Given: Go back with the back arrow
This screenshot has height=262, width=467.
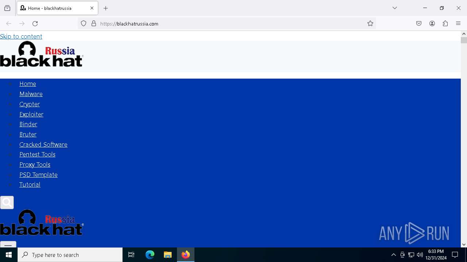Looking at the screenshot, I should point(9,24).
